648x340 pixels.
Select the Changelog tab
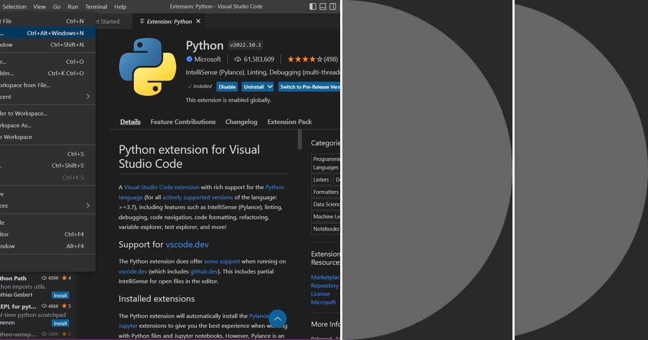241,122
